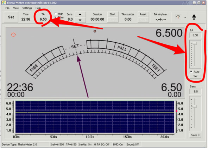Start the session with Start button

113,14
